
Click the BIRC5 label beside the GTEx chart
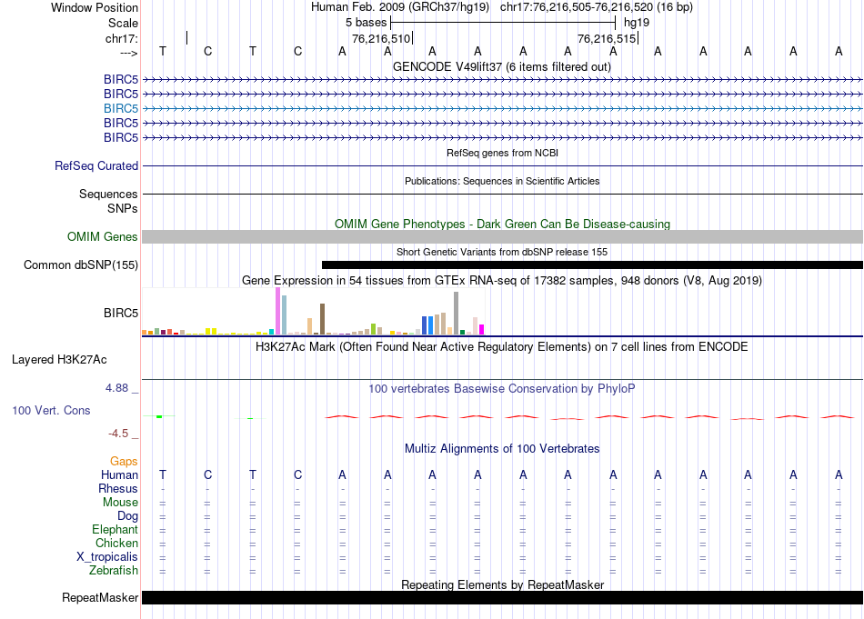click(121, 313)
